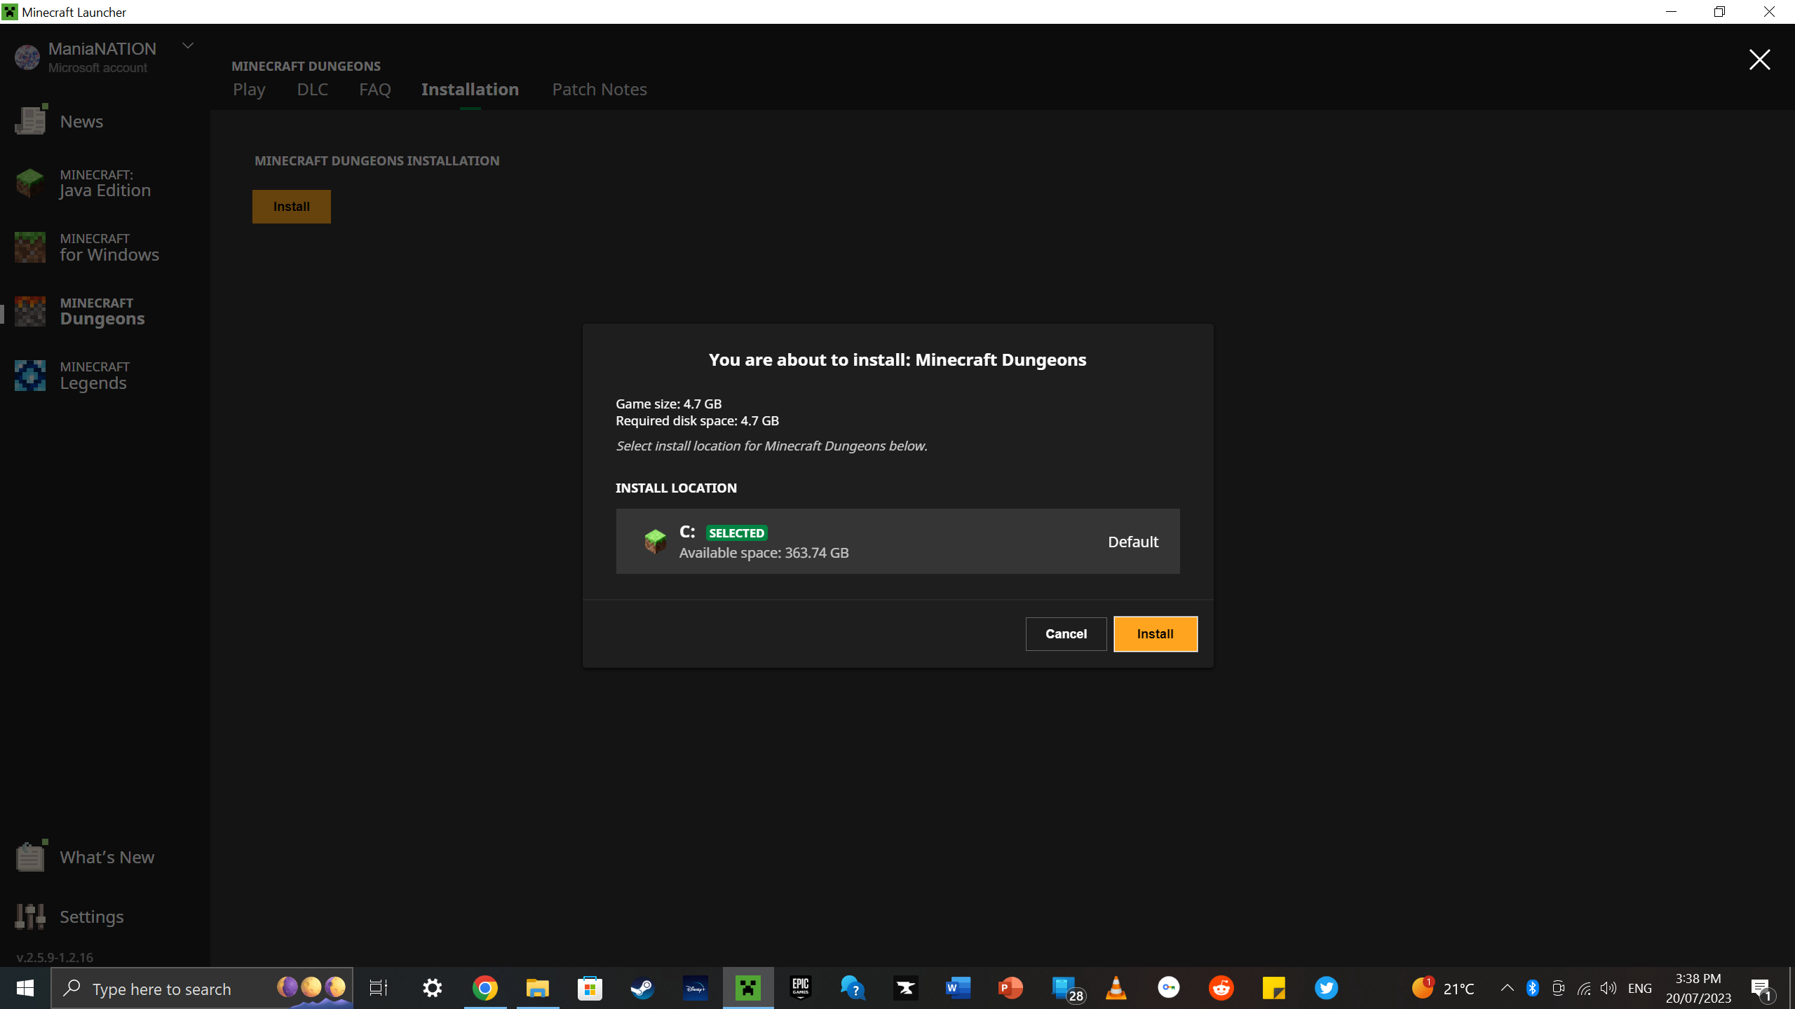Image resolution: width=1795 pixels, height=1009 pixels.
Task: Open the News section icon
Action: pos(30,121)
